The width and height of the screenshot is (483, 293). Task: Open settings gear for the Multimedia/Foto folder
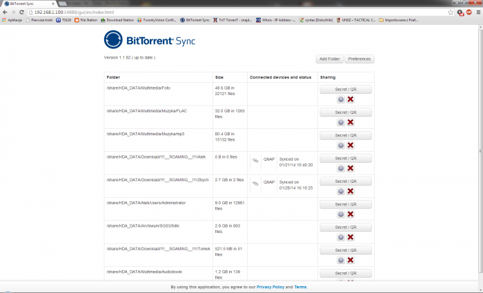pyautogui.click(x=341, y=99)
